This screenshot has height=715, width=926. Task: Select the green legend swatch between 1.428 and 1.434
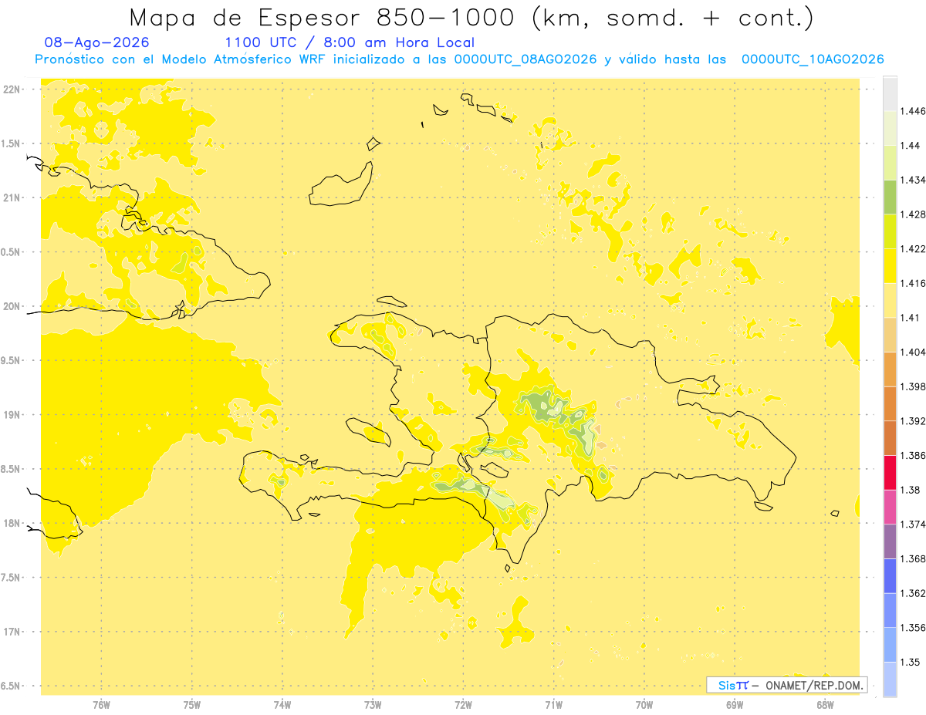pos(890,197)
